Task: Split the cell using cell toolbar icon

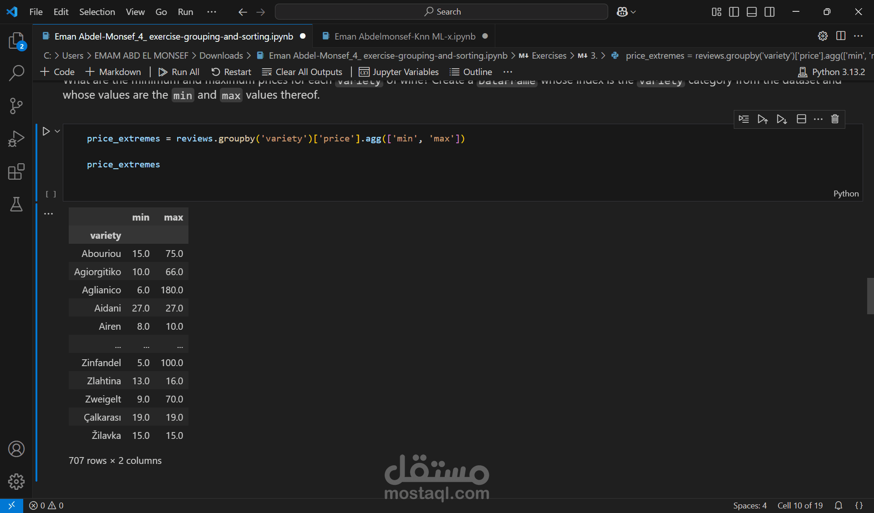Action: click(x=801, y=119)
